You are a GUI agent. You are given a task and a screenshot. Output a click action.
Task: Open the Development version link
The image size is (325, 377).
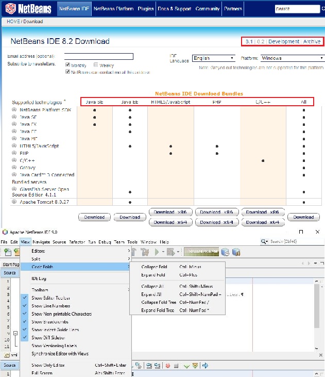point(284,41)
